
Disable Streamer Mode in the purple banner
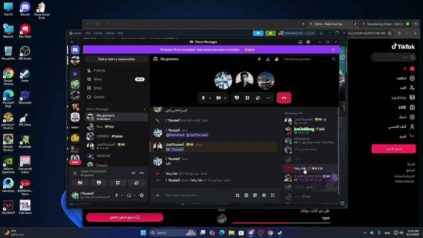[x=250, y=50]
